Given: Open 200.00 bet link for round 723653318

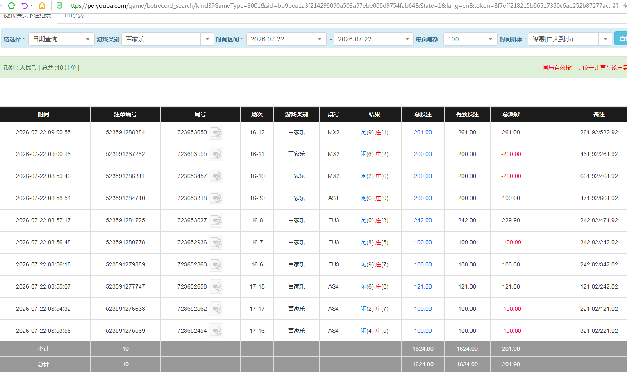Looking at the screenshot, I should point(423,198).
